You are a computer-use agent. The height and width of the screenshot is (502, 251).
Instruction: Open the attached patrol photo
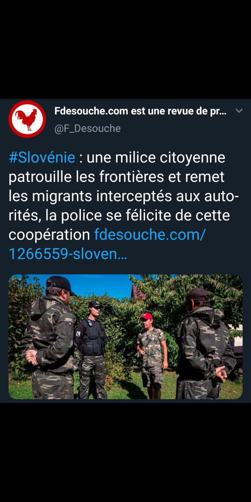(125, 336)
